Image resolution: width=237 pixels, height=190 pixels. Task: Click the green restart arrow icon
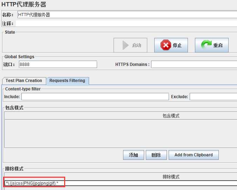[x=206, y=45]
